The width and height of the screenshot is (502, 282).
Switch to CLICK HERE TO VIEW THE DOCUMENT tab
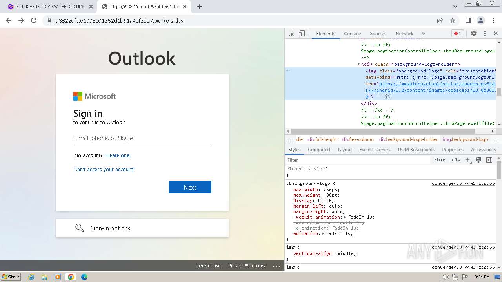tap(51, 7)
